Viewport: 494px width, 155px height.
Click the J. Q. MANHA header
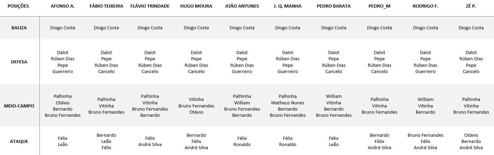(x=288, y=6)
